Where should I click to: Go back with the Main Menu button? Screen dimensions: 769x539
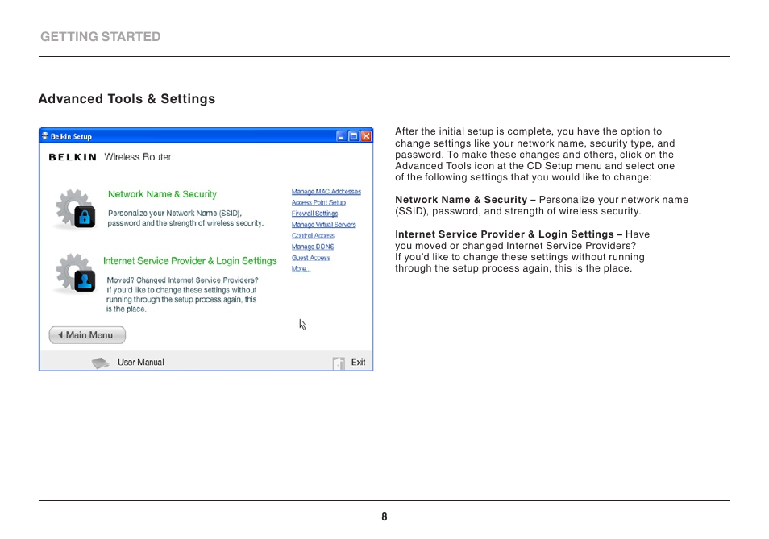click(x=87, y=335)
